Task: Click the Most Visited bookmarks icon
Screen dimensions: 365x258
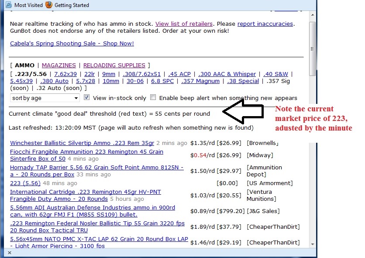Action: 8,5
